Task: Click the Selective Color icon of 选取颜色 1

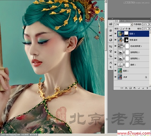Action: pos(120,59)
